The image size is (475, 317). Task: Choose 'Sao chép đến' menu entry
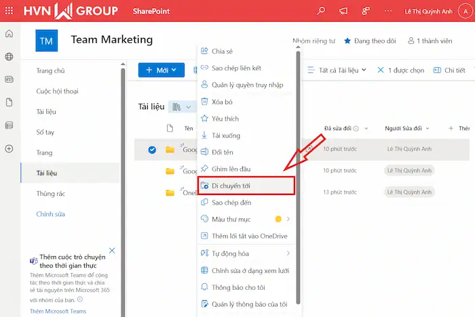click(x=235, y=202)
